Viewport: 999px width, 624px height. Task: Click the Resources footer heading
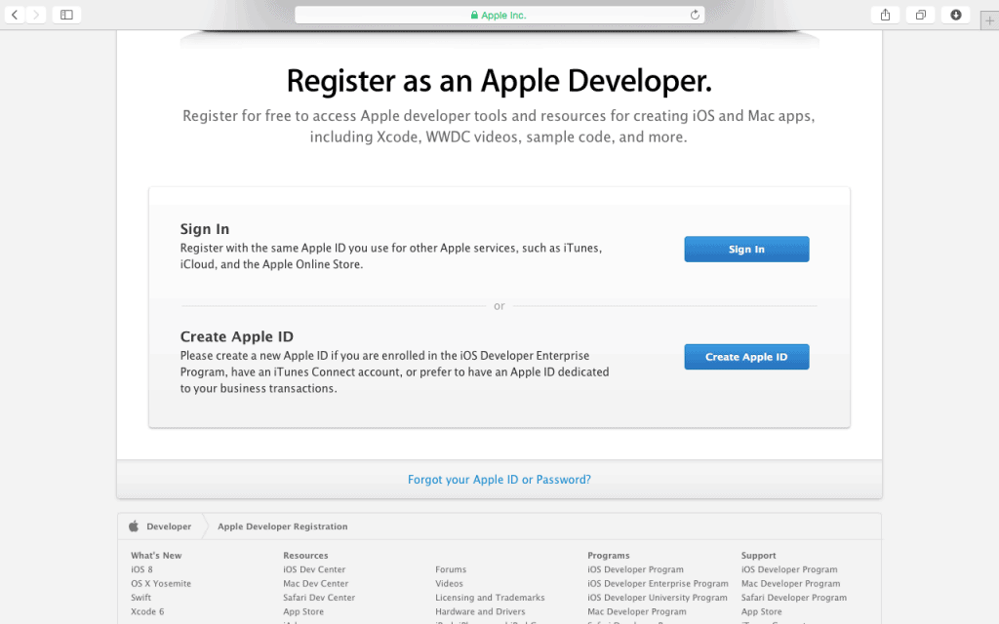[x=305, y=555]
